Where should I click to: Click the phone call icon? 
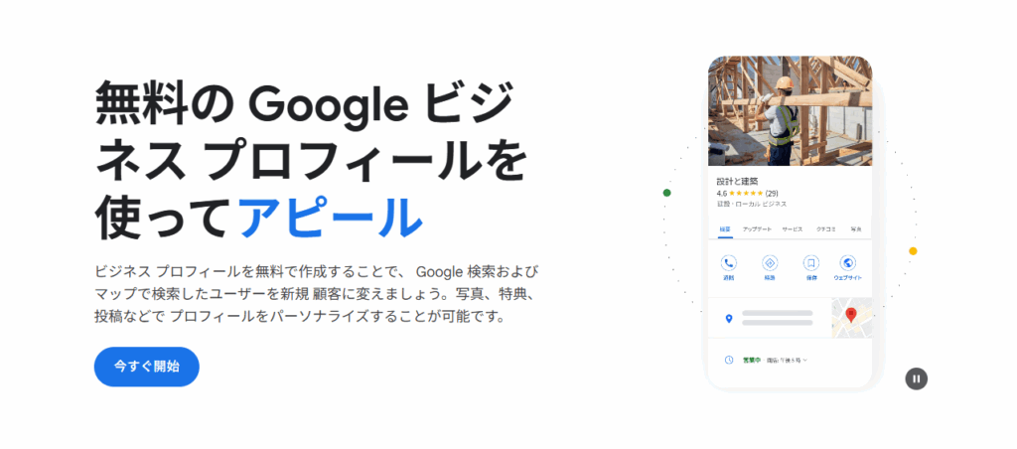(x=728, y=263)
